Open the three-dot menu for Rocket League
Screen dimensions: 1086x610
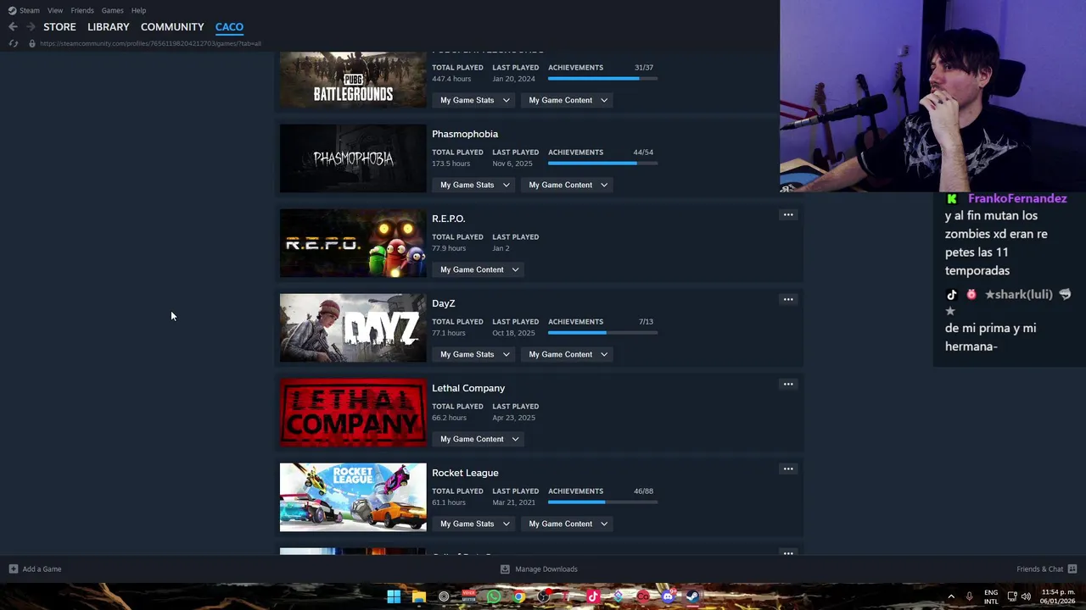pyautogui.click(x=788, y=469)
